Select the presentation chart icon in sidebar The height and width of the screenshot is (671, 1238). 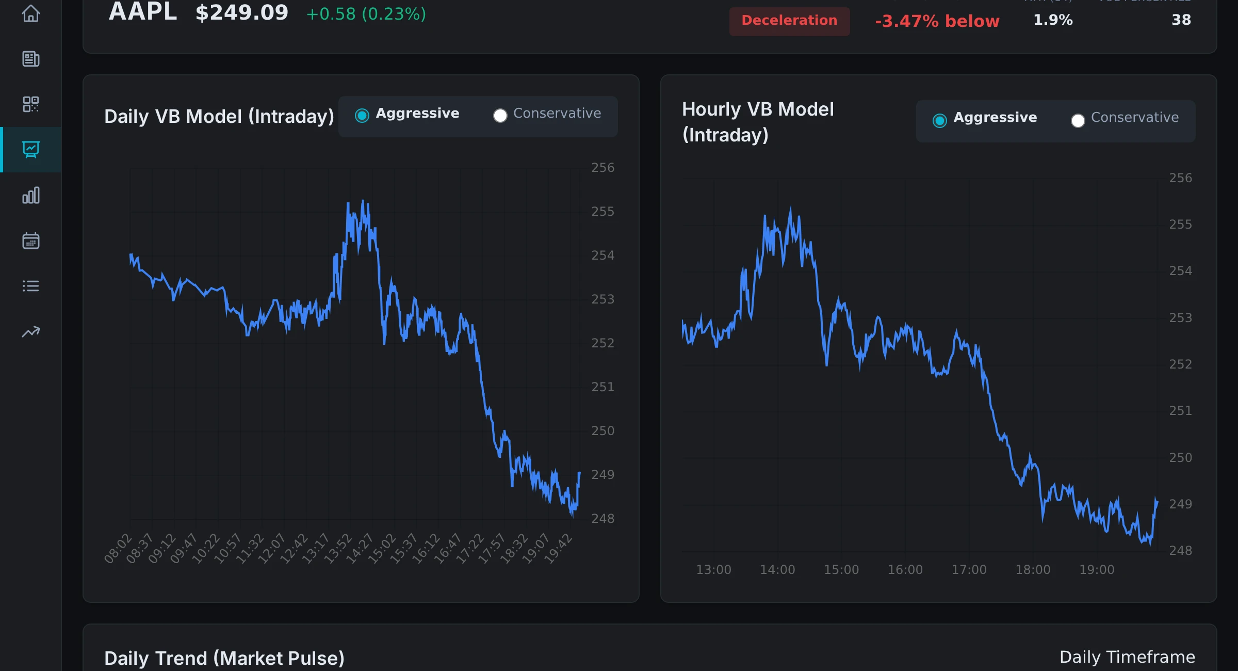coord(31,150)
